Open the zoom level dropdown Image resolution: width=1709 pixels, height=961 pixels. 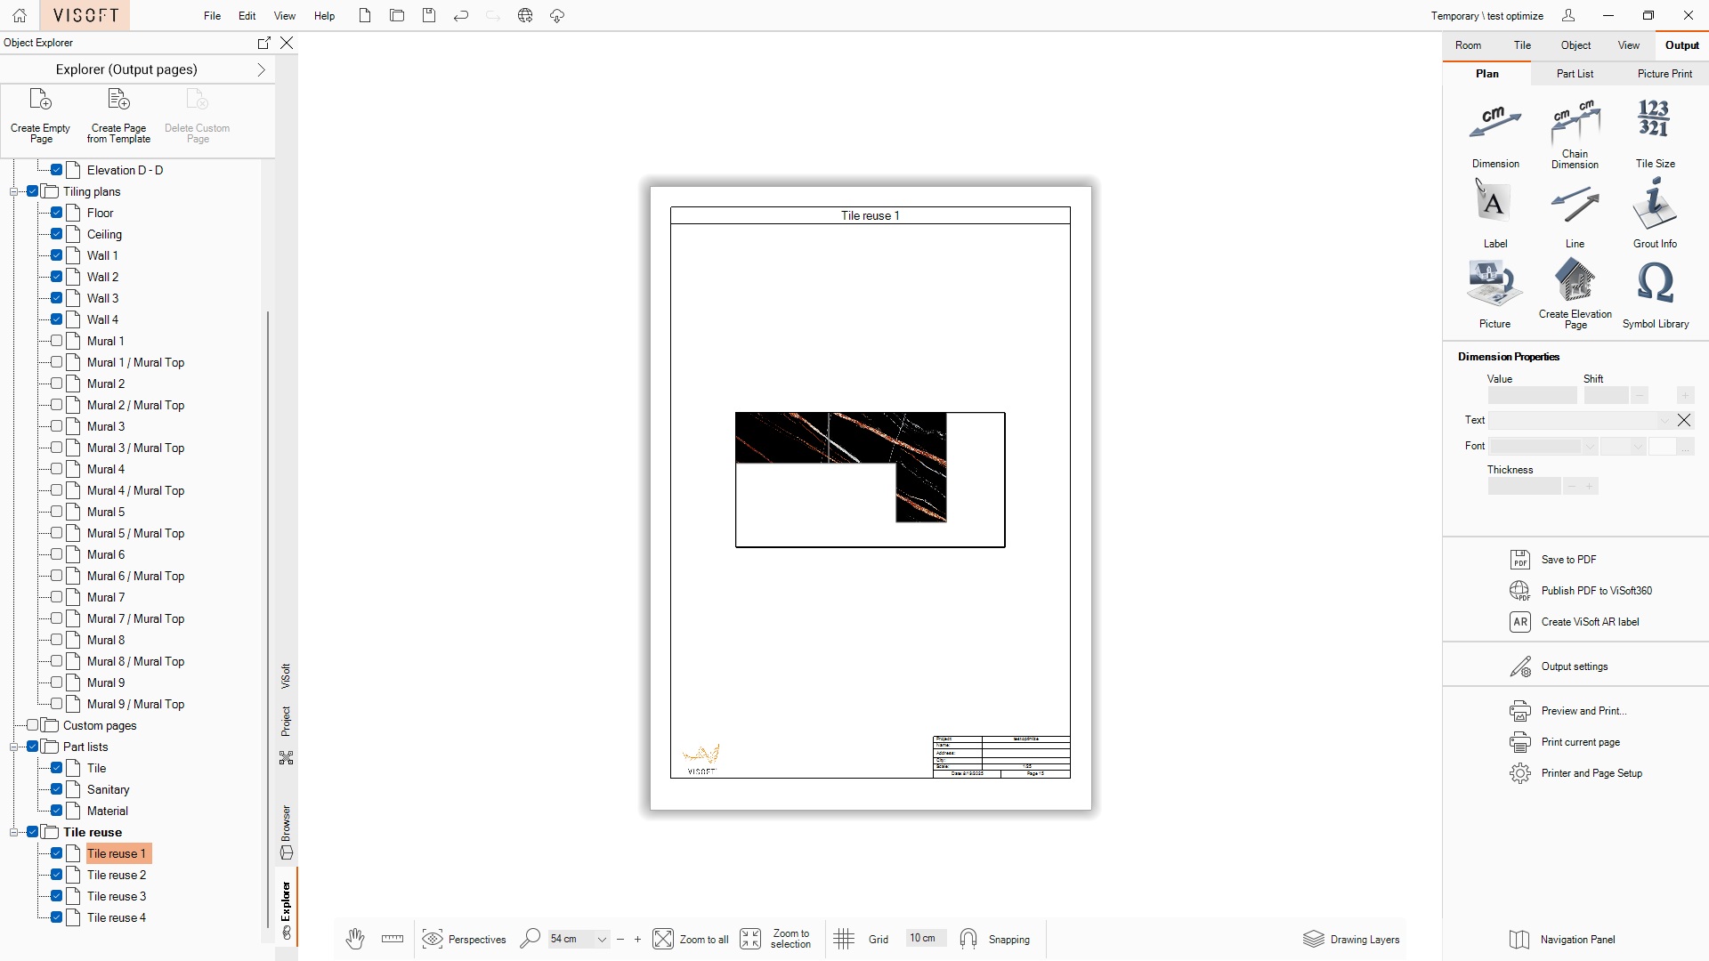click(x=602, y=939)
